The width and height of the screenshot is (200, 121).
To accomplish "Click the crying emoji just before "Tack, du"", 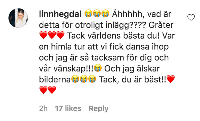I will [x=92, y=79].
